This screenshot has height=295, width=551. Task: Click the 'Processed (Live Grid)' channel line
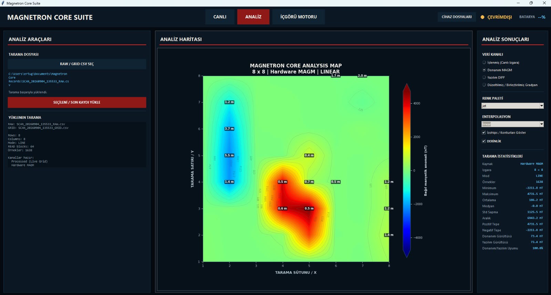coord(29,161)
